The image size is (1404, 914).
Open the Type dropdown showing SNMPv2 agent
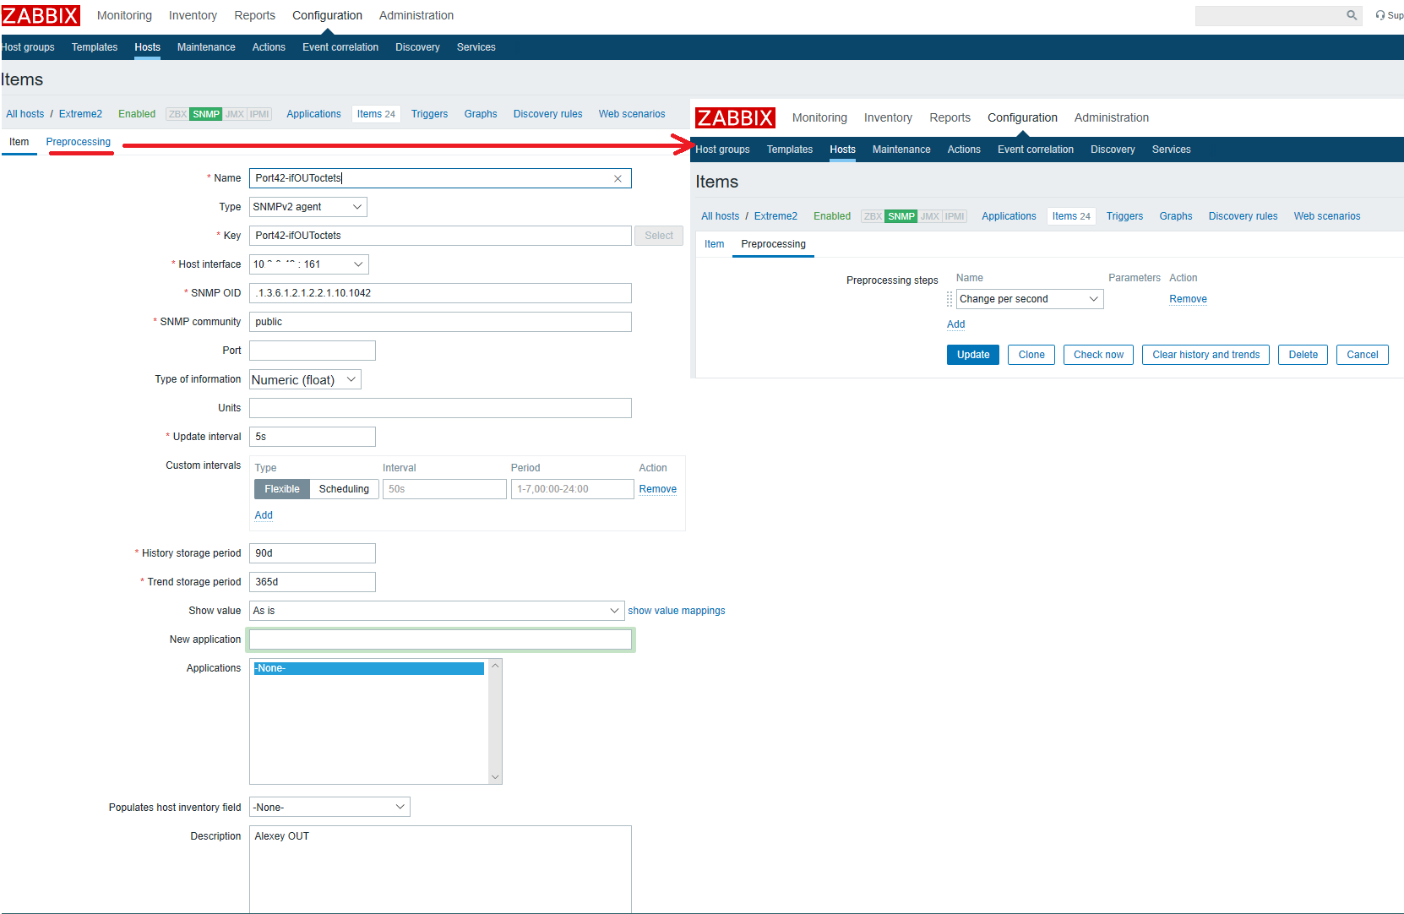pos(308,207)
